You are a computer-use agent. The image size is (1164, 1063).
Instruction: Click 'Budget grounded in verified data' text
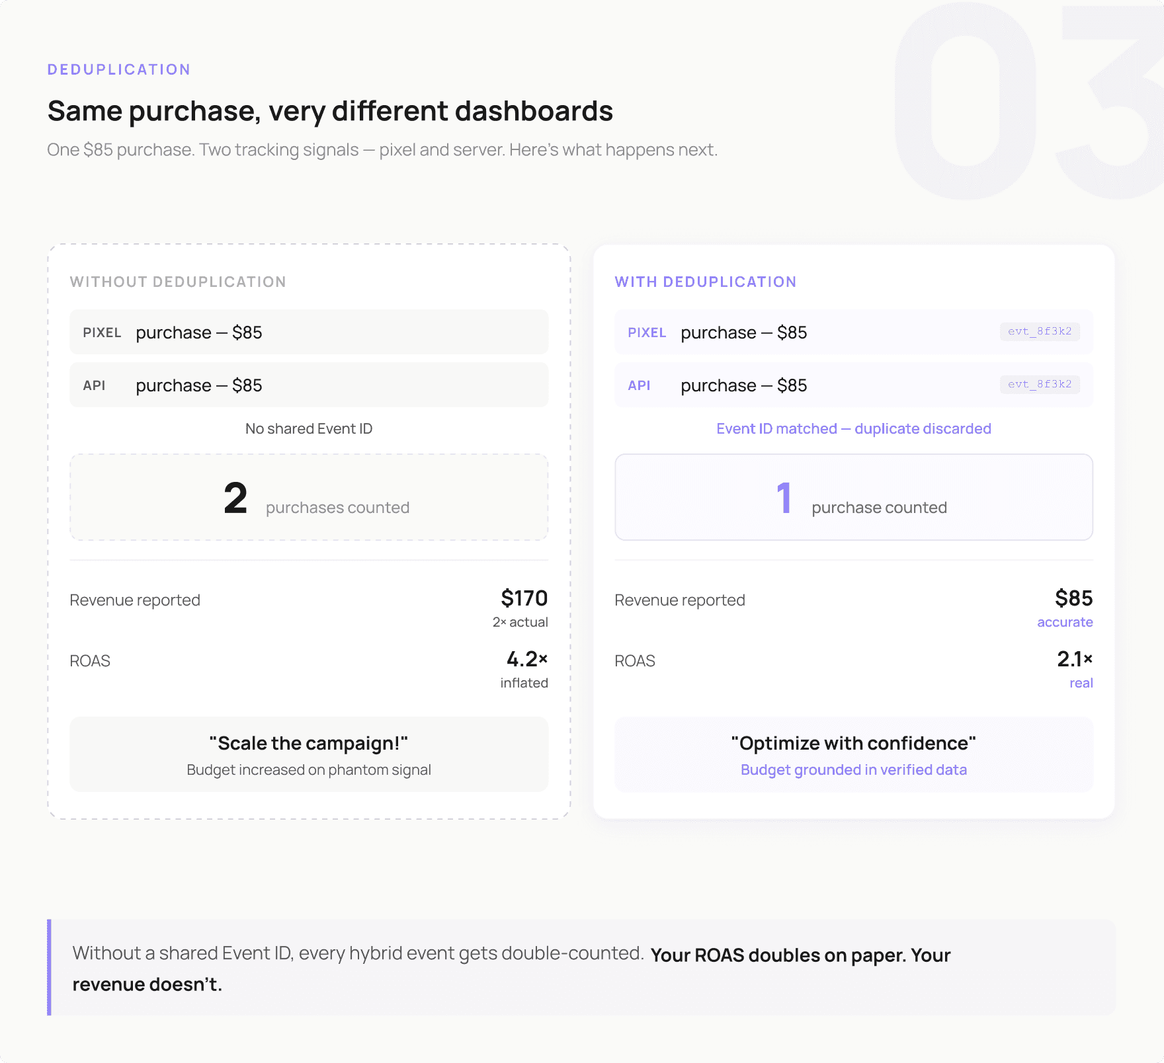854,770
